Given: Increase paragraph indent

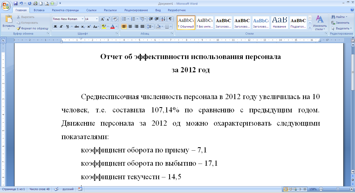Looking at the screenshot, I should click(x=156, y=19).
